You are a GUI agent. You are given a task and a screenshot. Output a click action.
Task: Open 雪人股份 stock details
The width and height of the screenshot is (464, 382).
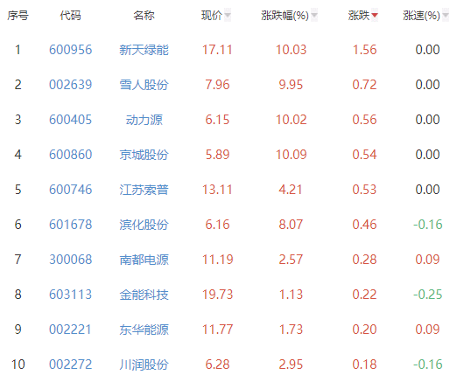[144, 85]
